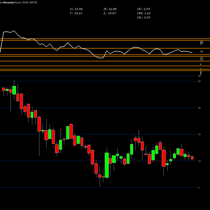
Task: Click the OC: 2.91 value
Action: pyautogui.click(x=144, y=9)
